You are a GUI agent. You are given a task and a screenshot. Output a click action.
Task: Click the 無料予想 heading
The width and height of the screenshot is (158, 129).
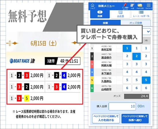point(27,16)
